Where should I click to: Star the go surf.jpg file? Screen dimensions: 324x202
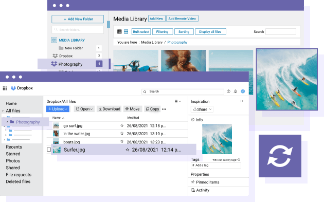(x=122, y=125)
